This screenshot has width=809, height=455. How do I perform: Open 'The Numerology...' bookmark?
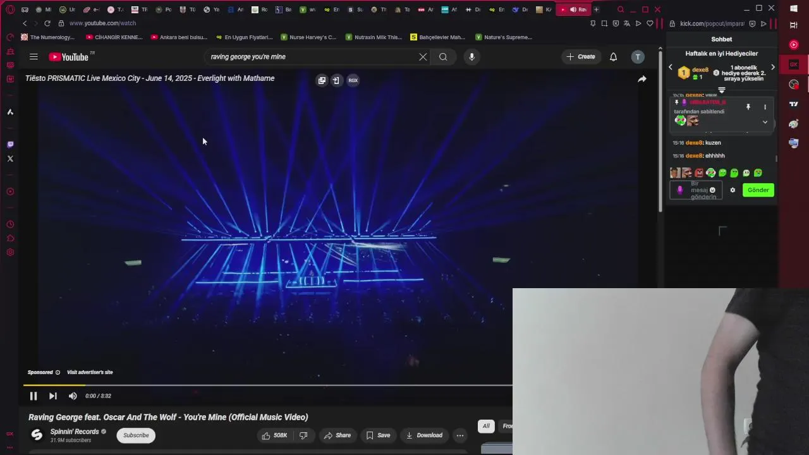point(48,37)
